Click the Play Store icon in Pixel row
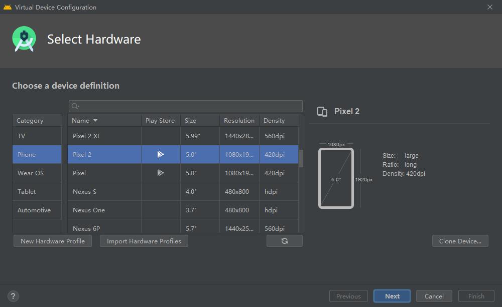Screen dimensions: 502x307 point(161,173)
